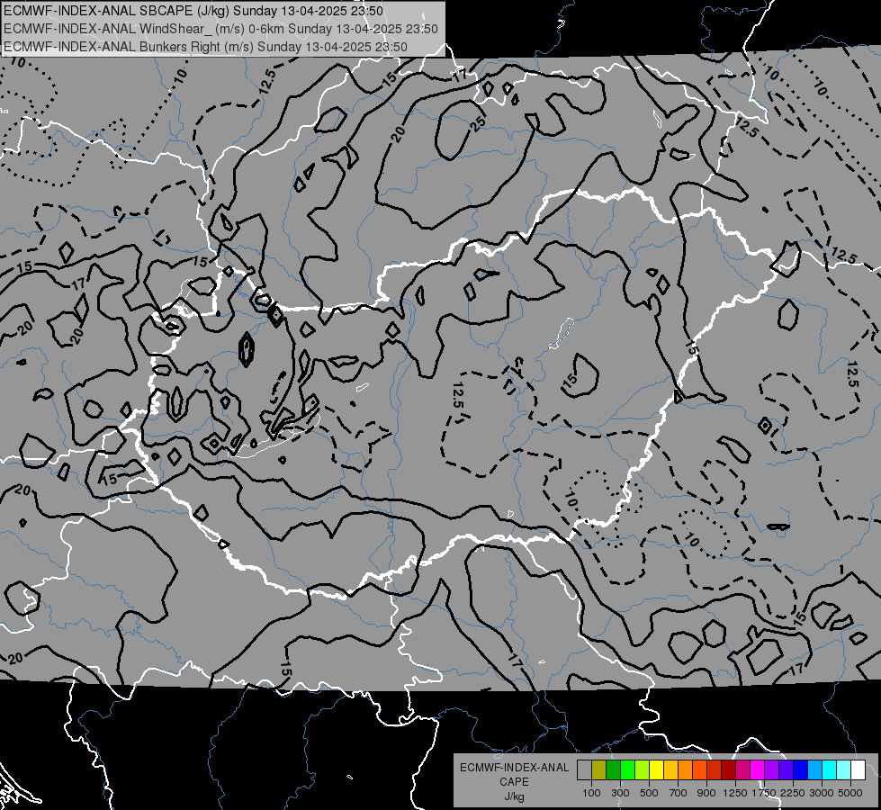Click the contour label 25 on the map

click(478, 123)
